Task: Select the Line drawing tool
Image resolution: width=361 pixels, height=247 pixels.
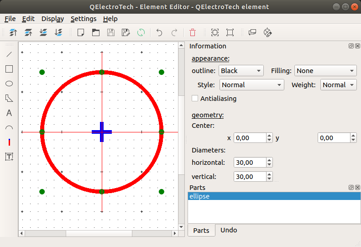Action: tap(9, 54)
